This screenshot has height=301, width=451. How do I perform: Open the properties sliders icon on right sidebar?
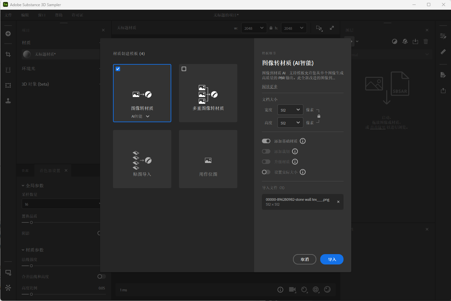pos(443,36)
